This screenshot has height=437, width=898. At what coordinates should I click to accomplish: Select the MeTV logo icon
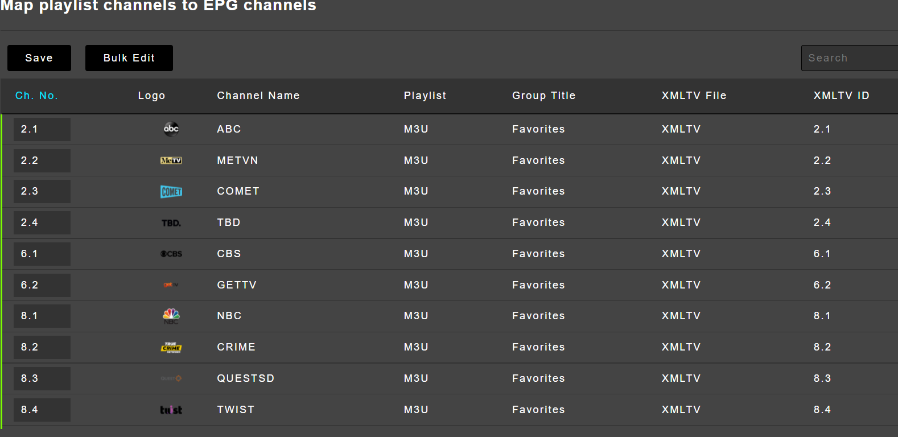(x=171, y=160)
